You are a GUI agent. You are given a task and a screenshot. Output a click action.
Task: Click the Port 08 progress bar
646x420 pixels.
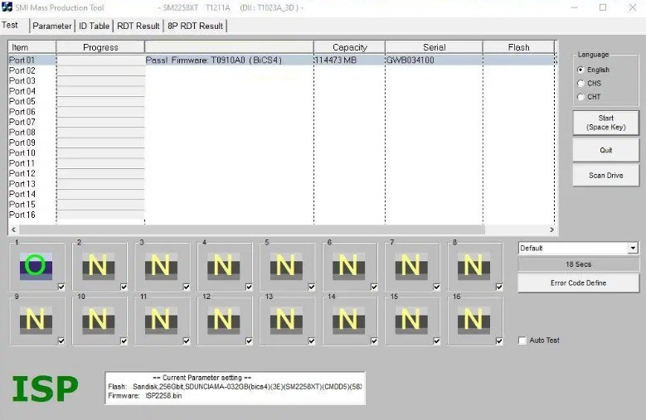pyautogui.click(x=101, y=132)
